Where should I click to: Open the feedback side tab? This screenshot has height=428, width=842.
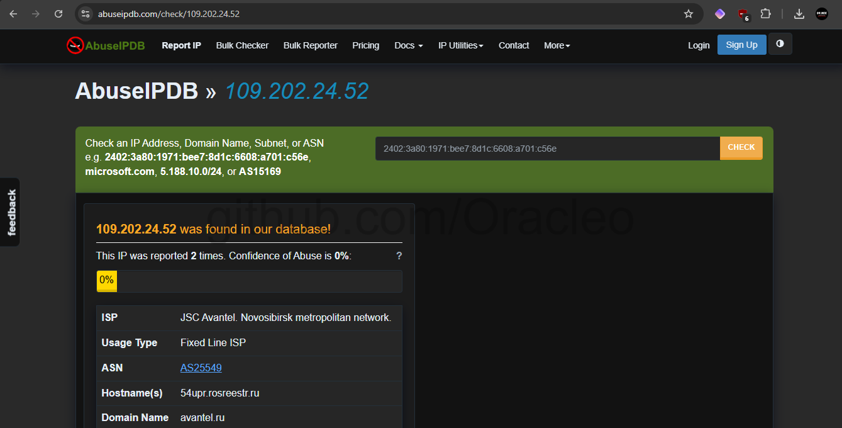(11, 212)
